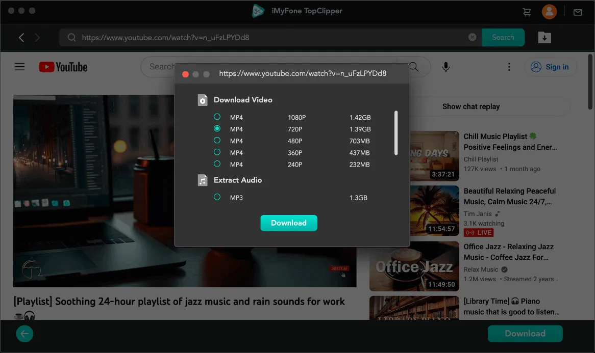Click the Download button inside the dialog
This screenshot has width=595, height=353.
pyautogui.click(x=289, y=223)
